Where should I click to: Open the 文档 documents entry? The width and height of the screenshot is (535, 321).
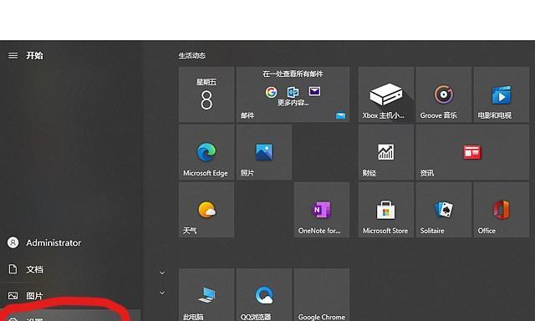70,269
